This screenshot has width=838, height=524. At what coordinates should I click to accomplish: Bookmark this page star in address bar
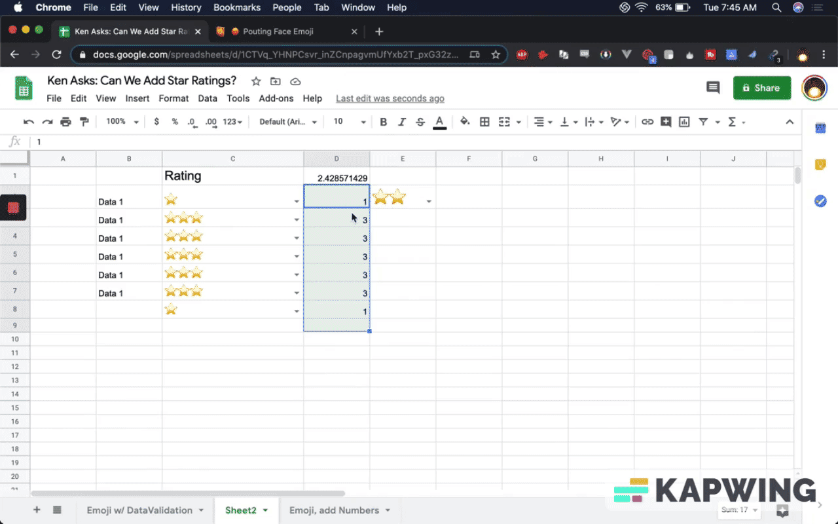click(x=496, y=54)
